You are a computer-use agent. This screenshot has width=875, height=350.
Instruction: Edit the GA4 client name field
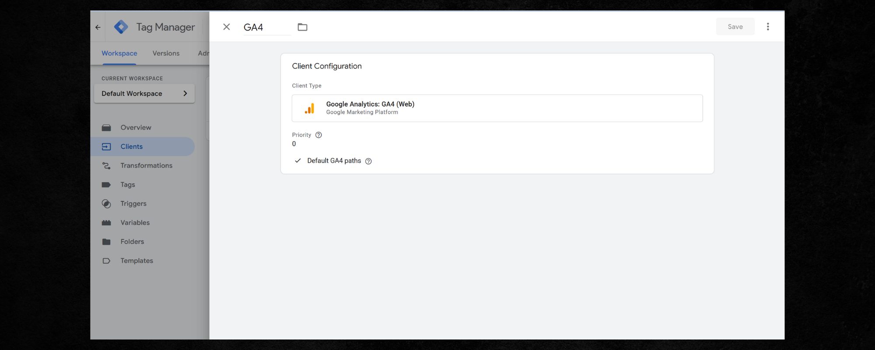pos(266,28)
